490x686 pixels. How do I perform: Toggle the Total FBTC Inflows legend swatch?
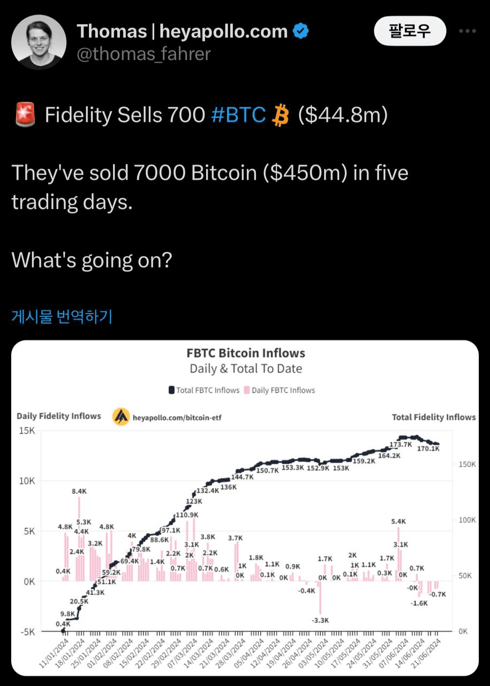click(172, 390)
